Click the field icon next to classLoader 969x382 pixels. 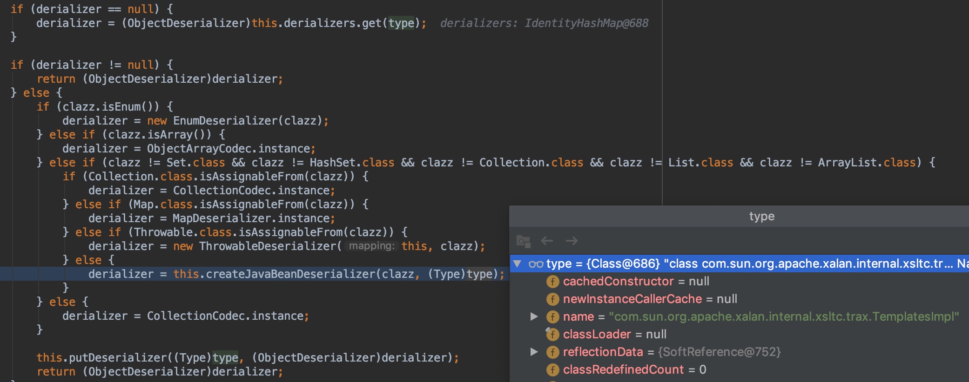click(552, 334)
